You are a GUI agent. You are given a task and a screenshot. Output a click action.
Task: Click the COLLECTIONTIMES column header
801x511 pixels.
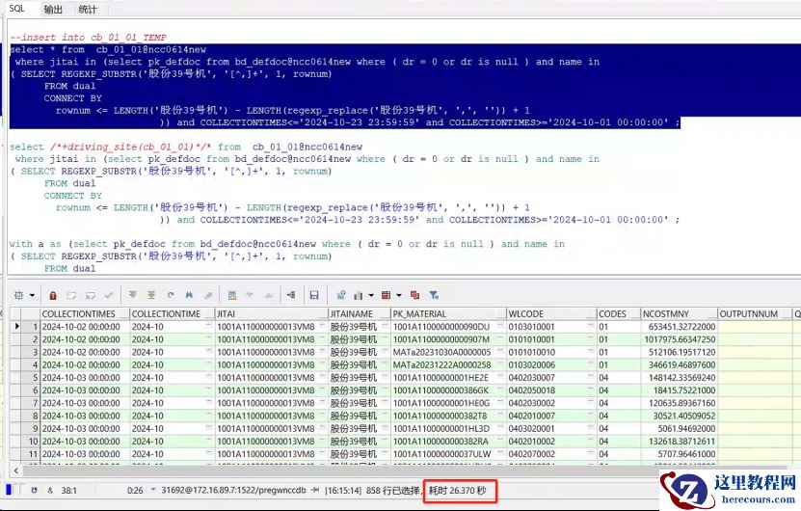coord(79,314)
